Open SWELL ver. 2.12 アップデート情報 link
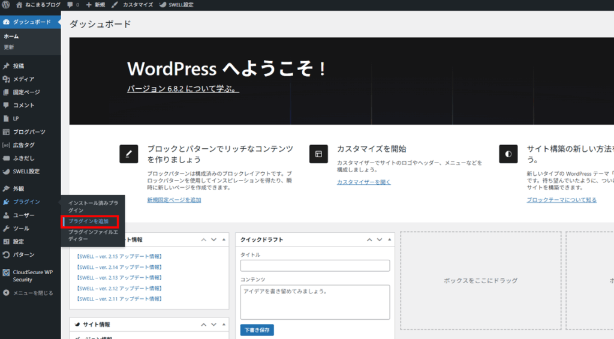Viewport: 614px width, 339px height. coord(119,289)
